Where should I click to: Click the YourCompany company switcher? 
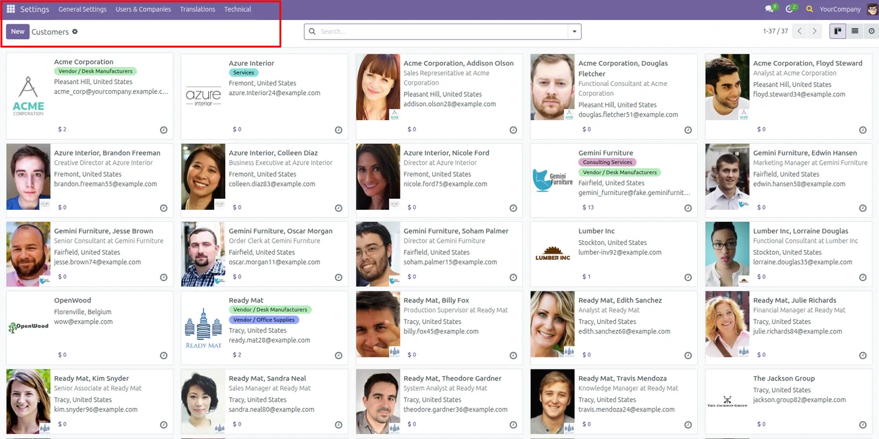pos(840,9)
